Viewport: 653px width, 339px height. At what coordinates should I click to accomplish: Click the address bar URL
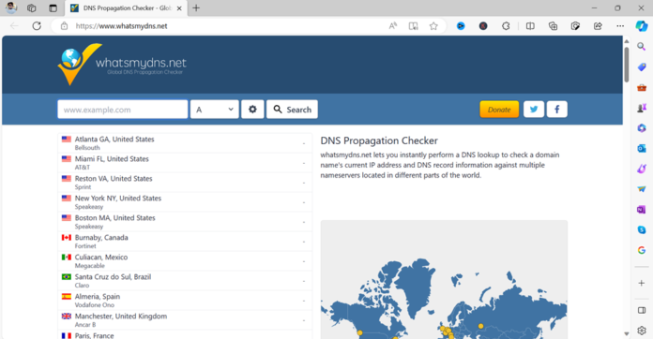[x=121, y=26]
